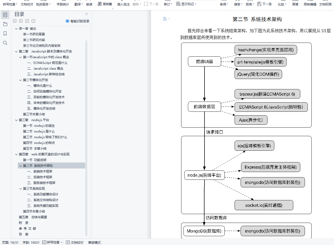Click 字数统计 in the ribbon
This screenshot has height=245, width=334.
tap(63, 4)
